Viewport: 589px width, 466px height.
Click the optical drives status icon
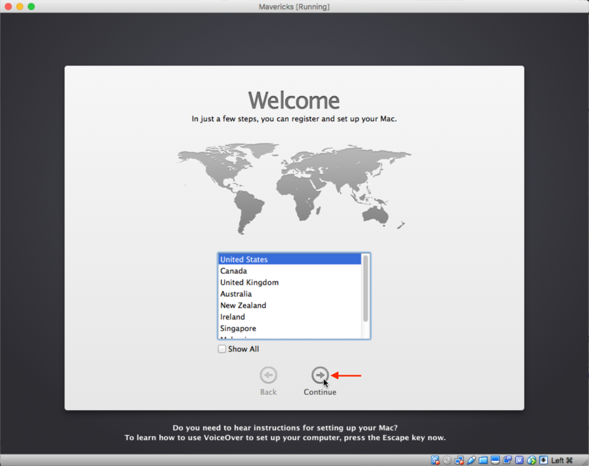[448, 460]
